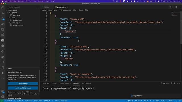Click the master branch in status bar

point(8,101)
